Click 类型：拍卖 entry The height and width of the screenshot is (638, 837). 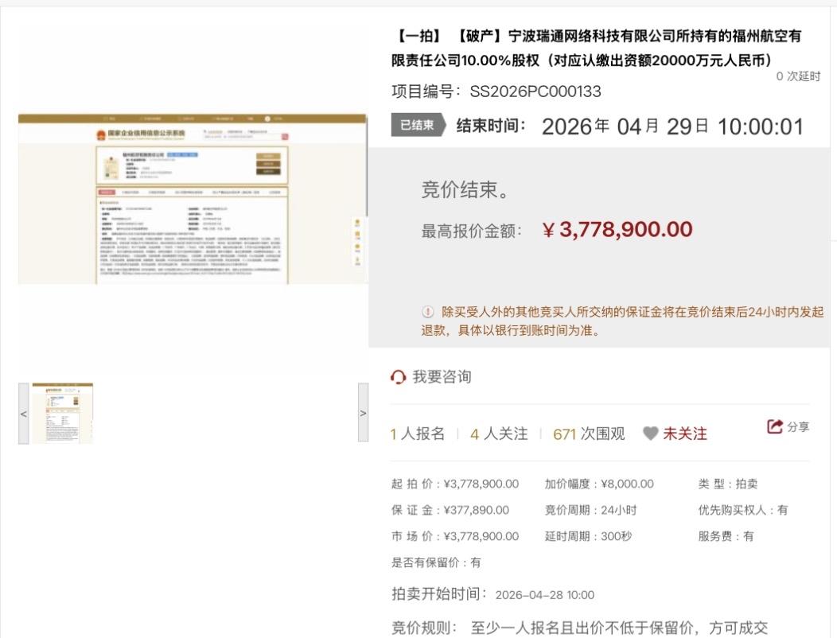coord(727,484)
